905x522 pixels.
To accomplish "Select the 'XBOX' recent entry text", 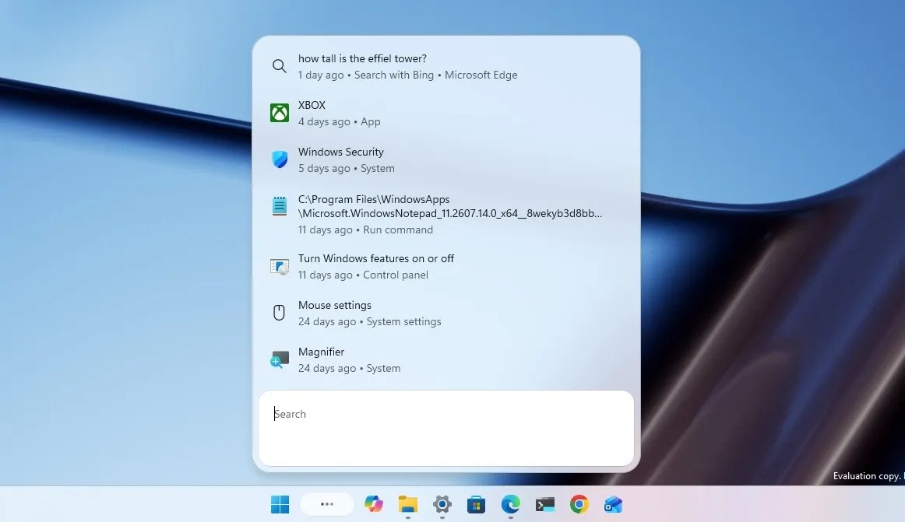I will click(x=312, y=105).
